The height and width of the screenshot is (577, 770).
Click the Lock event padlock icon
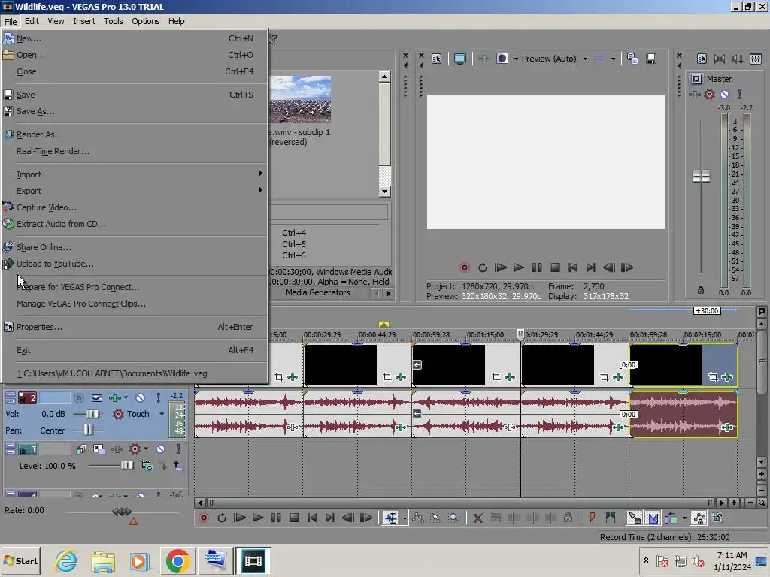(568, 518)
